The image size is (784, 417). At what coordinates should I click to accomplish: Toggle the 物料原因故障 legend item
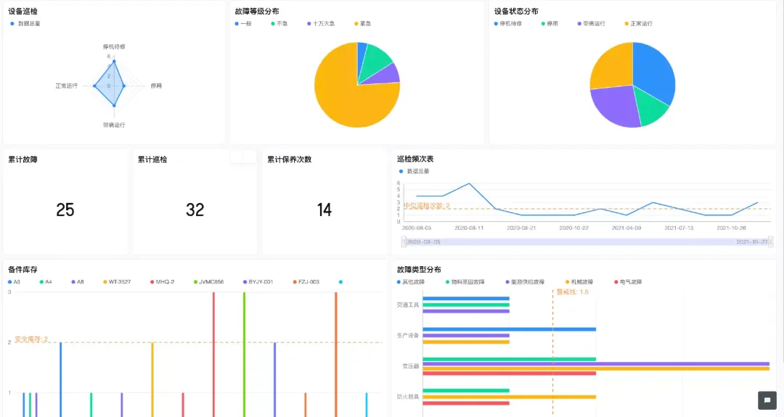(x=465, y=281)
